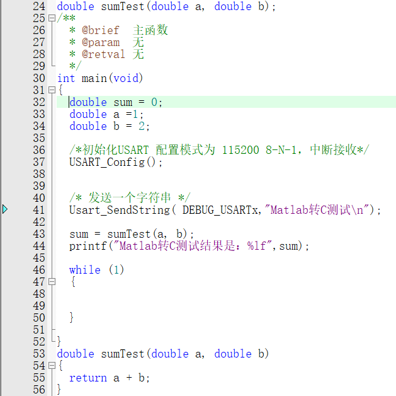This screenshot has width=396, height=396.
Task: Click the 'printf' call on line 44
Action: tap(88, 246)
